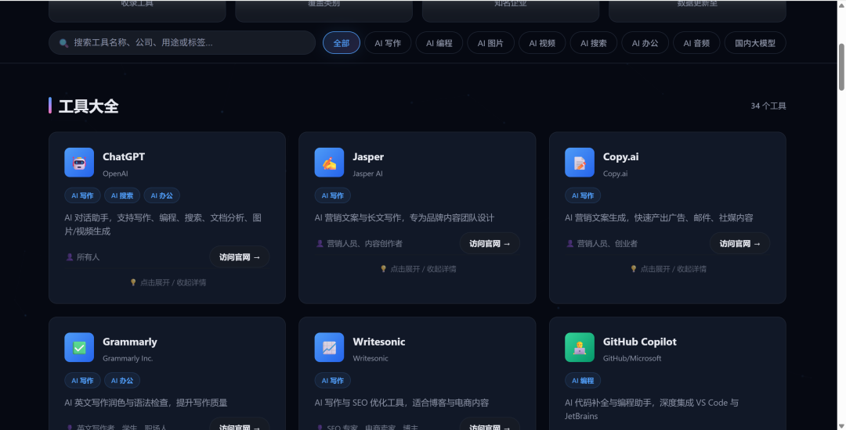The image size is (846, 430).
Task: Click Writesonic description about SEO 优化工具
Action: pyautogui.click(x=401, y=403)
